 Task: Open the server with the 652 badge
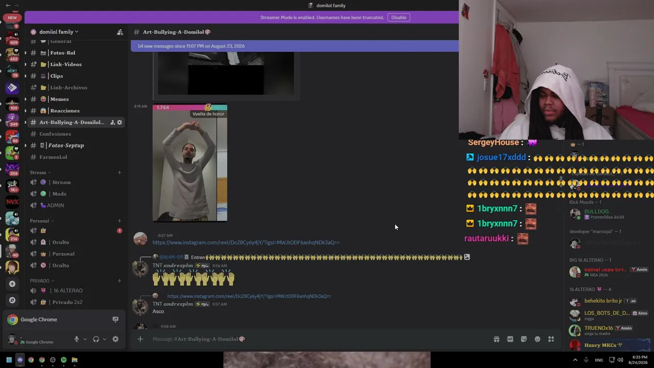[12, 54]
